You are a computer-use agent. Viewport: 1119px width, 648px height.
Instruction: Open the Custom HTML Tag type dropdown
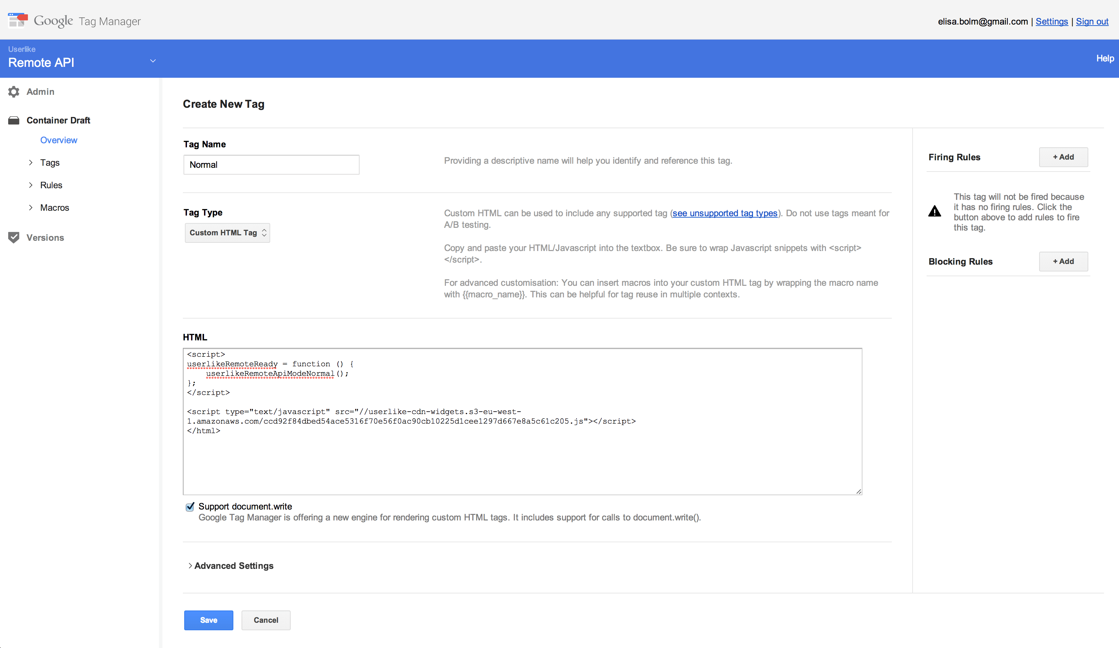pos(227,233)
